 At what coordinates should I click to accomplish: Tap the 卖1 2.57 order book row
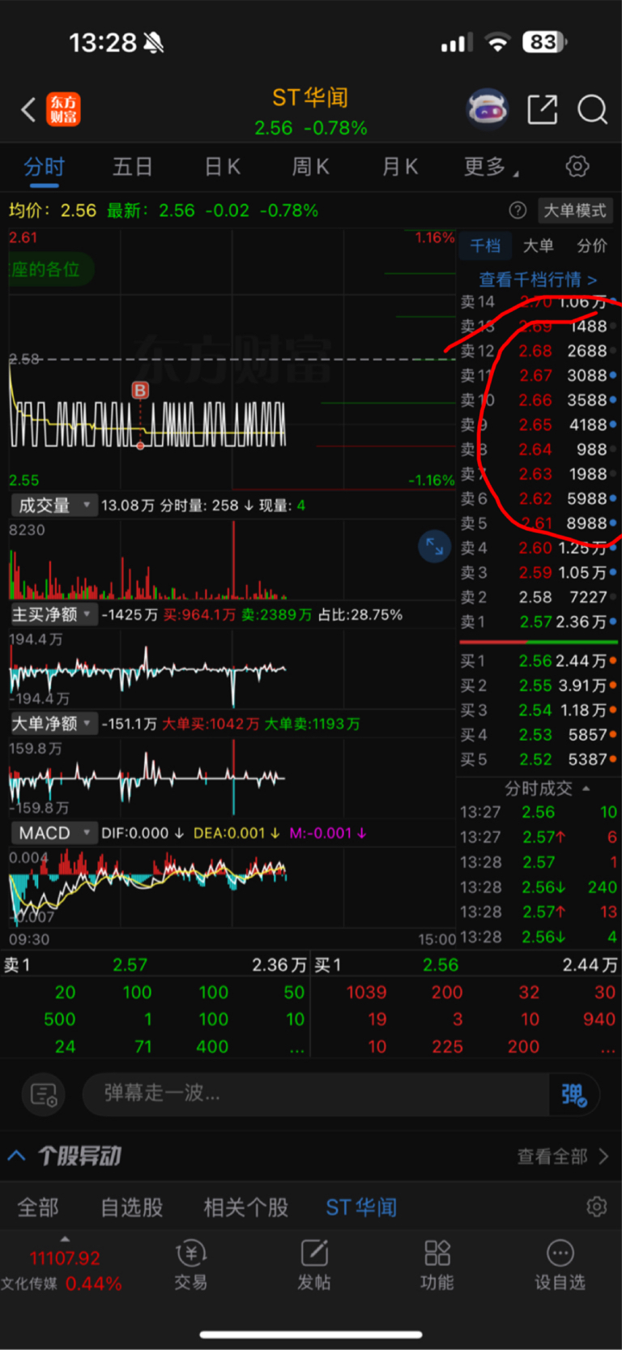(x=539, y=622)
